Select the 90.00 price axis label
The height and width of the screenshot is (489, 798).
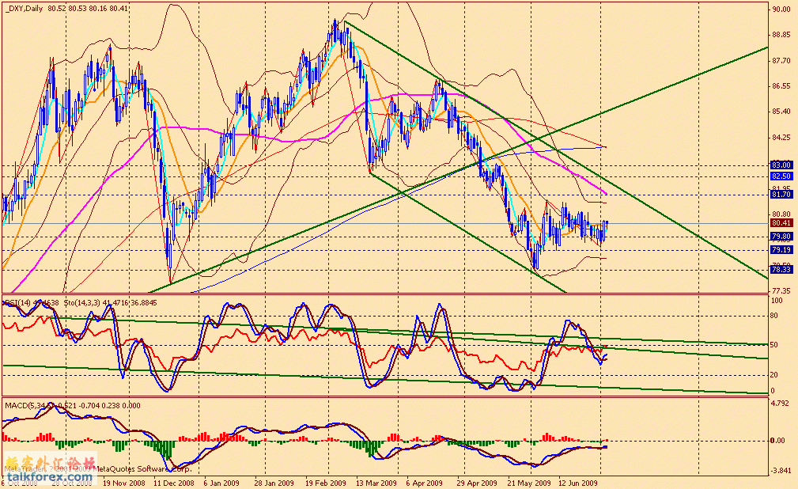[781, 9]
